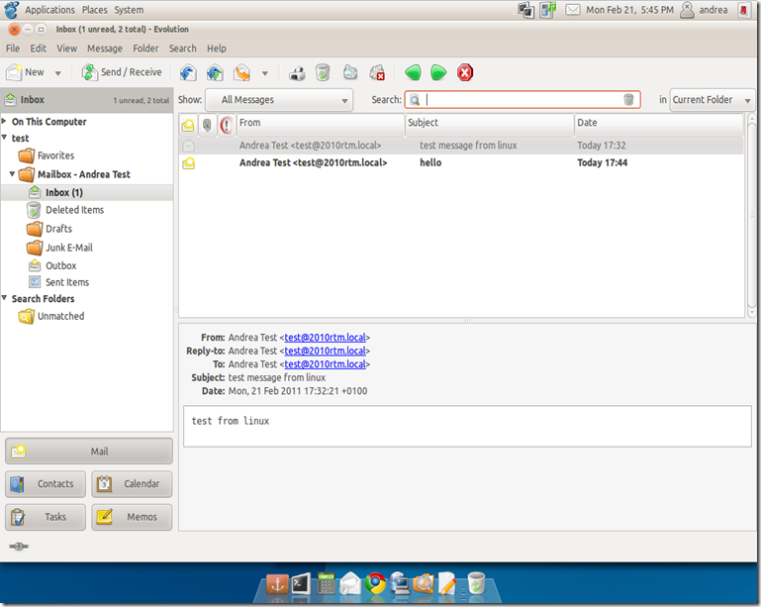Select the Junk E-Mail folder
This screenshot has height=607, width=761.
[59, 248]
